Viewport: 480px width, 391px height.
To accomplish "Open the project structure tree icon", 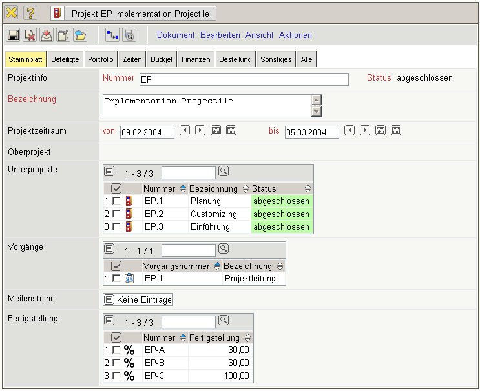I will pos(112,35).
